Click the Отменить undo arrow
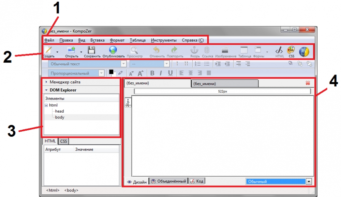 coord(157,50)
